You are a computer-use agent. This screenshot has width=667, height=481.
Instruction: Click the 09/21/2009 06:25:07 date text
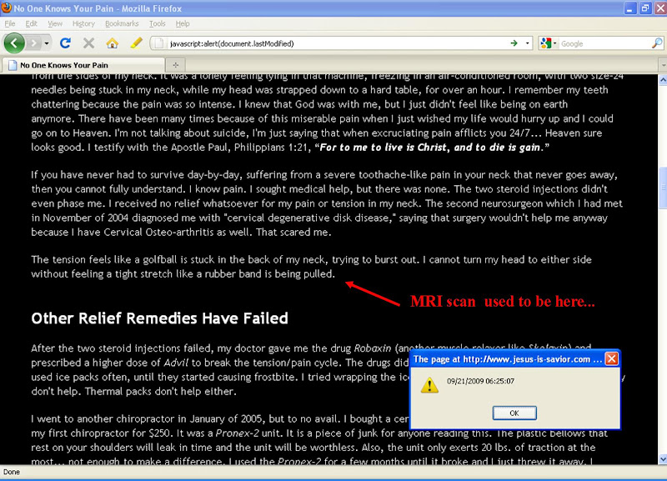[x=481, y=381]
